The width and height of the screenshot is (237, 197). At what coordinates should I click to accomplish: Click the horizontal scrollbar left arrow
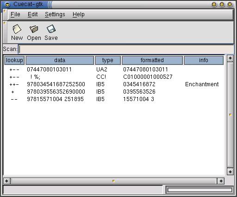(6, 181)
